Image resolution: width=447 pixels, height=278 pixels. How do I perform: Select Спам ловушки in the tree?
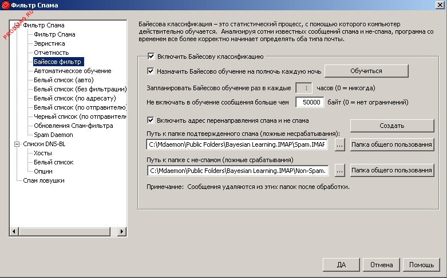click(x=43, y=180)
